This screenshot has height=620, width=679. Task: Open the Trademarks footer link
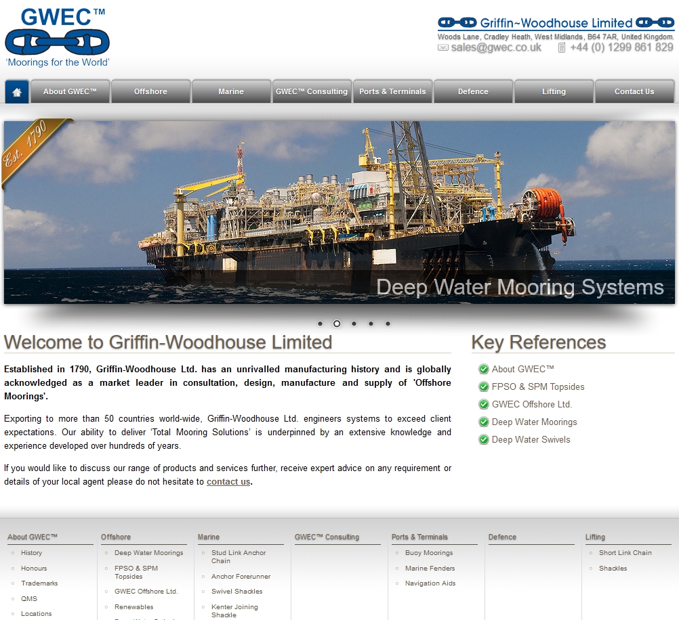tap(39, 583)
